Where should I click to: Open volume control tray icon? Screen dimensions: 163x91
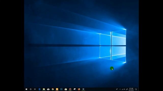point(124,89)
